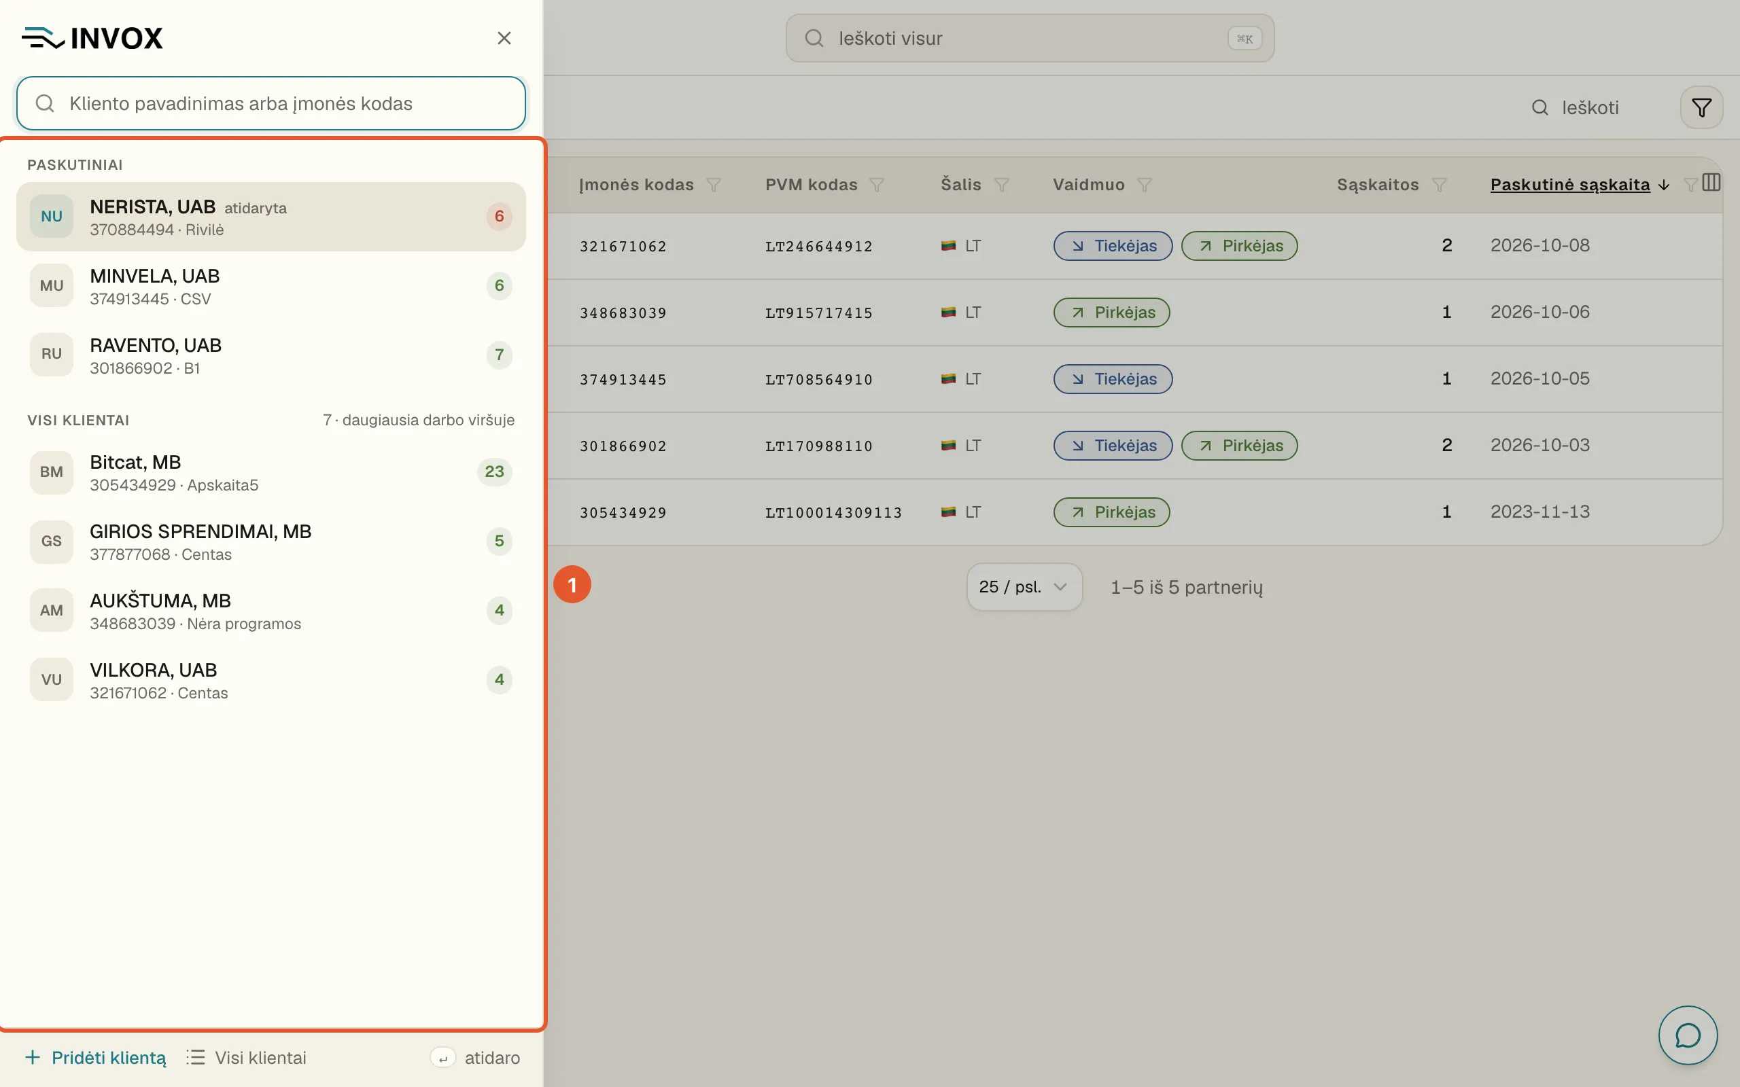This screenshot has height=1087, width=1740.
Task: Click the ⌘K shortcut badge
Action: coord(1245,38)
